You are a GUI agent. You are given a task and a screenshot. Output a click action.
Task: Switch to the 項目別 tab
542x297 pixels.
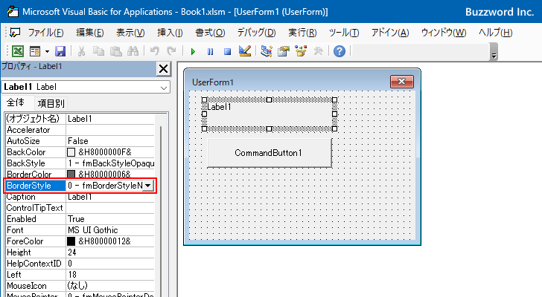51,103
